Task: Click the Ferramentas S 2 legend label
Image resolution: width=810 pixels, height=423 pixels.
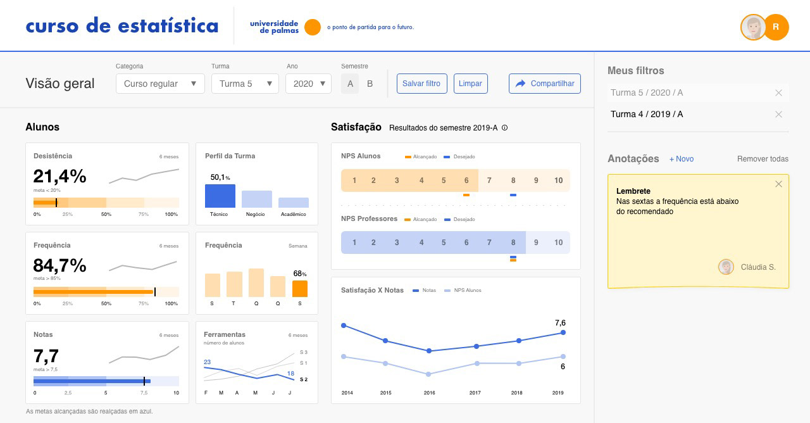Action: (304, 379)
